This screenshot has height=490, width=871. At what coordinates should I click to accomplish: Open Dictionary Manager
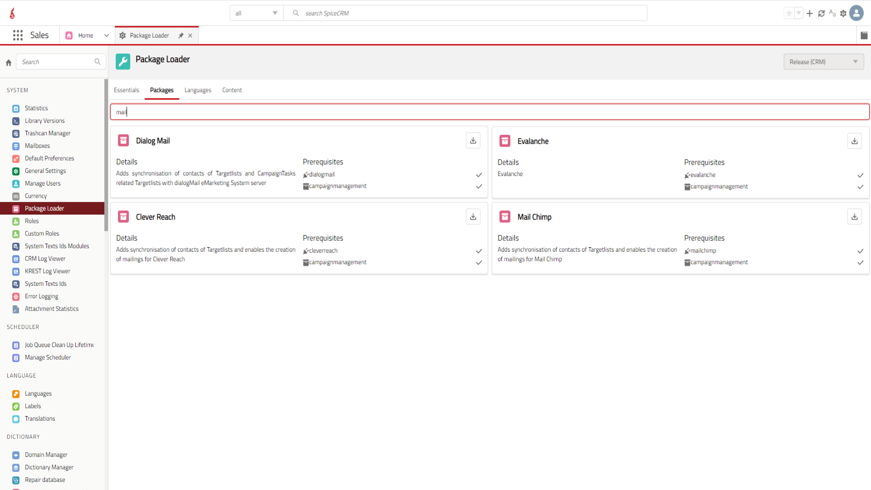[49, 467]
